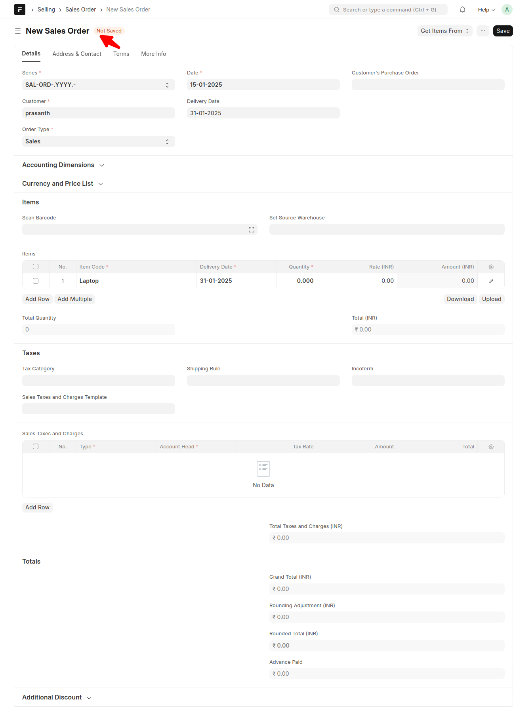Viewport: 513px width, 707px height.
Task: Download the items table
Action: [460, 299]
